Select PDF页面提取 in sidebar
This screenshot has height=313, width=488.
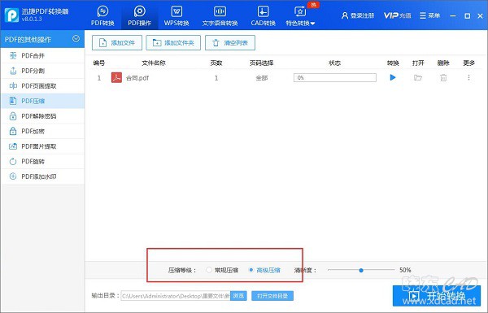[x=42, y=86]
